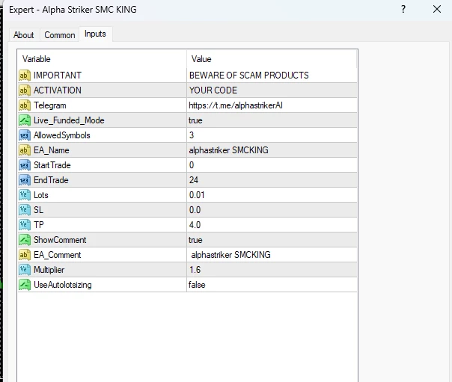Click the integer icon beside StartTrade
This screenshot has height=382, width=452.
tap(25, 165)
